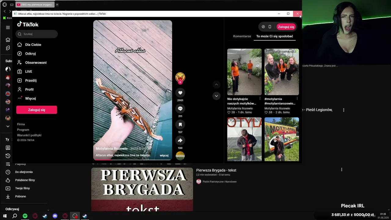Open Pobrane in YouTube sidebar
391x220 pixels.
click(20, 196)
